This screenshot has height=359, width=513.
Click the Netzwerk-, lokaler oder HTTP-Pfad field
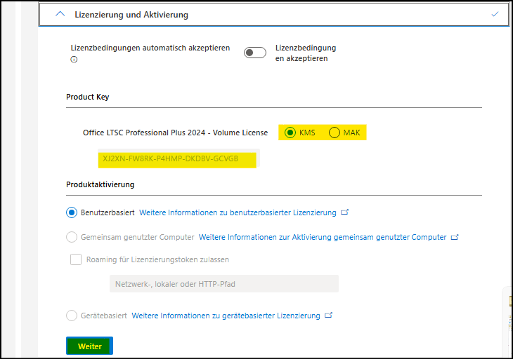[x=224, y=283]
